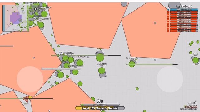This screenshot has height=112, width=200.
Task: Click the 'He' chat text
Action: (x=100, y=101)
